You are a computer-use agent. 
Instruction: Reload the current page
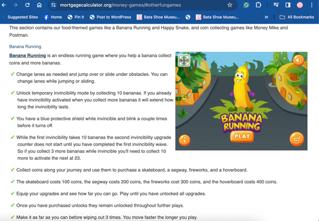[27, 5]
